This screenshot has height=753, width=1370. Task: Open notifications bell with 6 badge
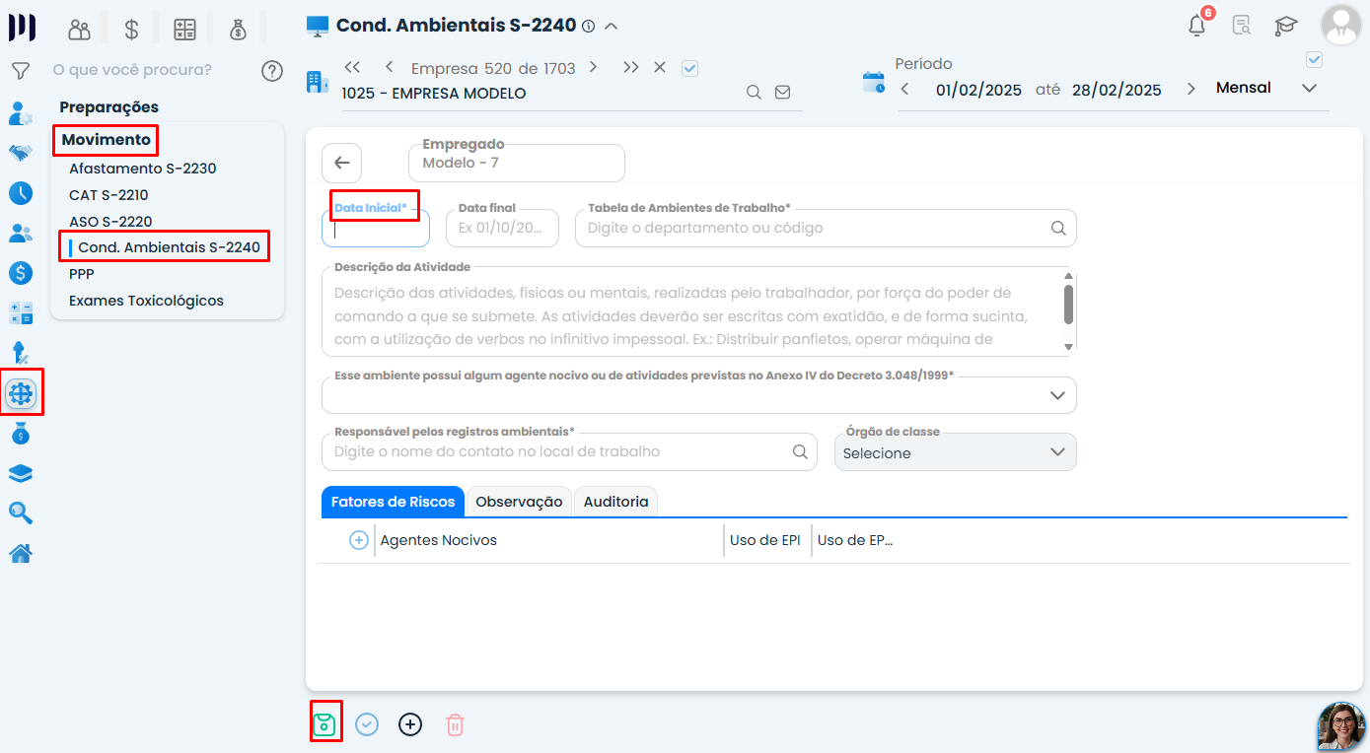[1197, 25]
